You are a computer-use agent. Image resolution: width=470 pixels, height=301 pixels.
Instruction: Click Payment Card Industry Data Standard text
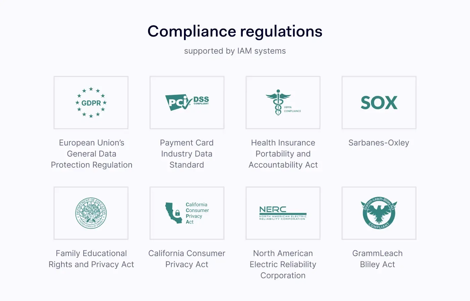point(187,154)
